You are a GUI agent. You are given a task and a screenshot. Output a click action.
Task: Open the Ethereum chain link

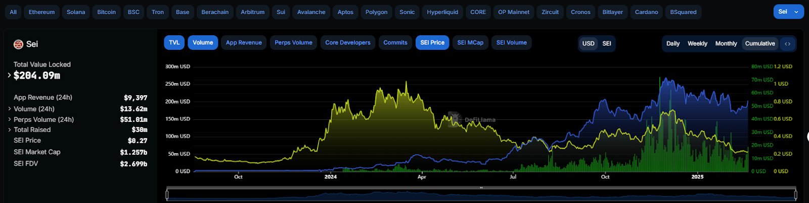click(x=41, y=12)
